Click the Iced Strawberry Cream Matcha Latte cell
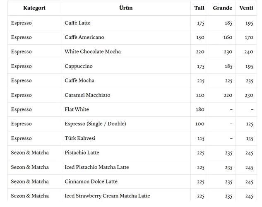 pos(107,196)
